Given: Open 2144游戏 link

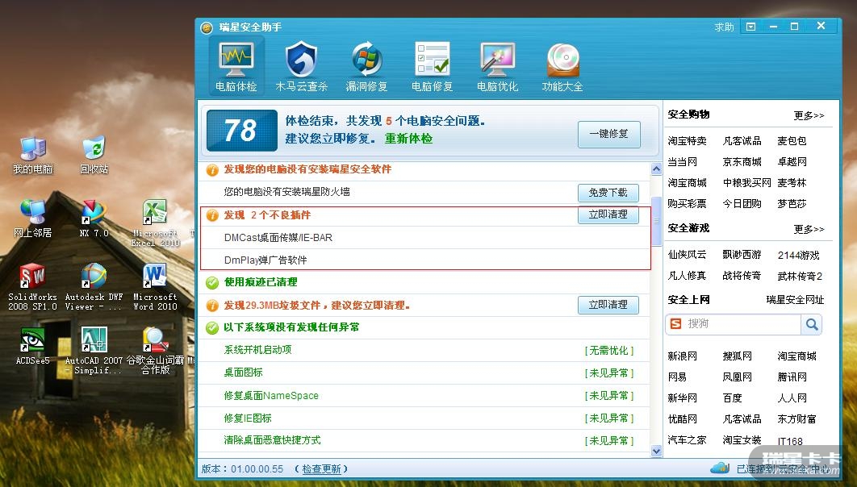Looking at the screenshot, I should (x=799, y=255).
